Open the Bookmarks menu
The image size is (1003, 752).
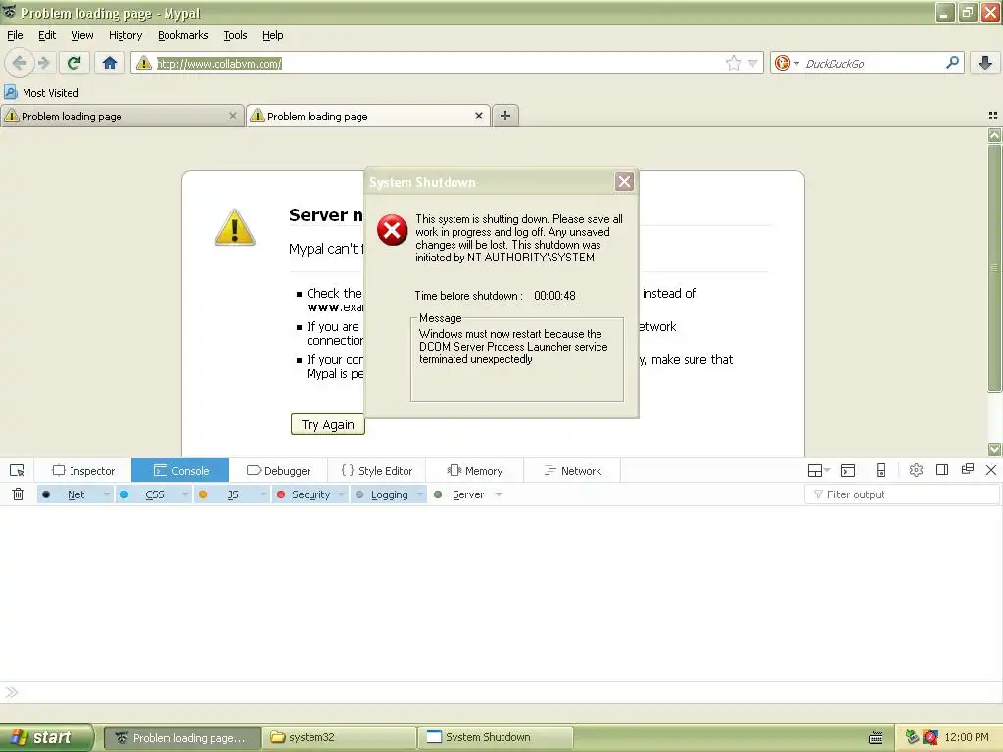(182, 35)
